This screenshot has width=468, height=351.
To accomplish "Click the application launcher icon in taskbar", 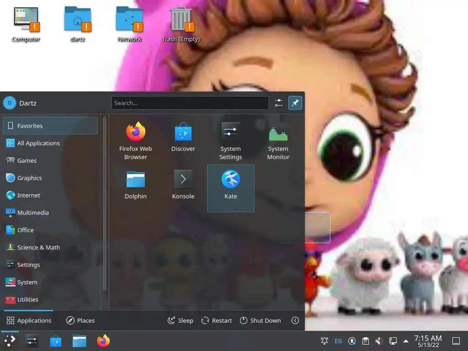I will 10,341.
